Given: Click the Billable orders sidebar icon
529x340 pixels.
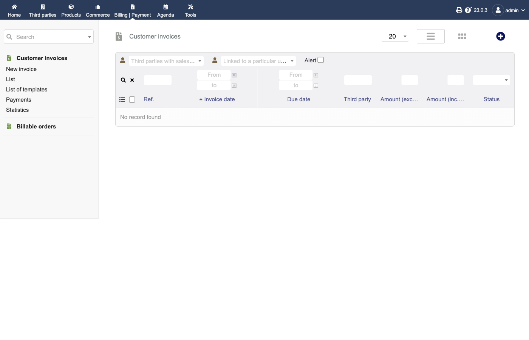Looking at the screenshot, I should pyautogui.click(x=9, y=127).
